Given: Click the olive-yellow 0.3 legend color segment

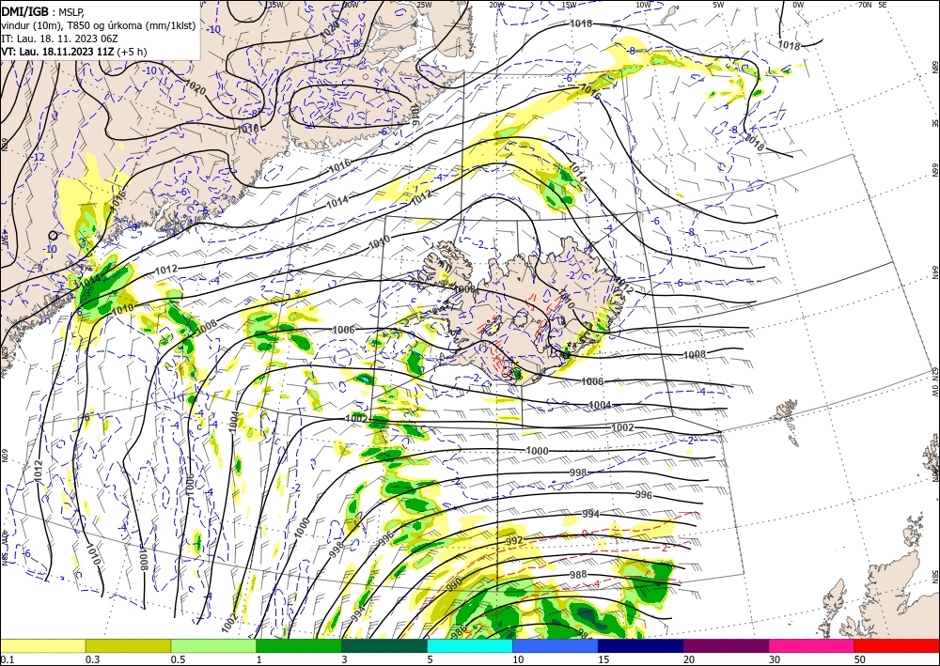Looking at the screenshot, I should coord(128,645).
